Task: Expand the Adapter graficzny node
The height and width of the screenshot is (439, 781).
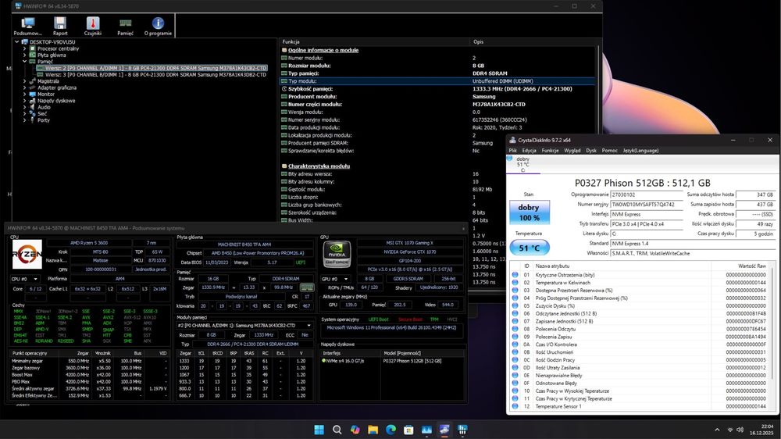Action: pos(24,87)
